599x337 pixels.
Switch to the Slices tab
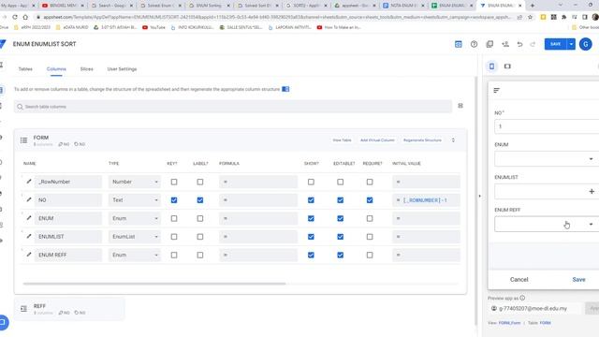[86, 69]
